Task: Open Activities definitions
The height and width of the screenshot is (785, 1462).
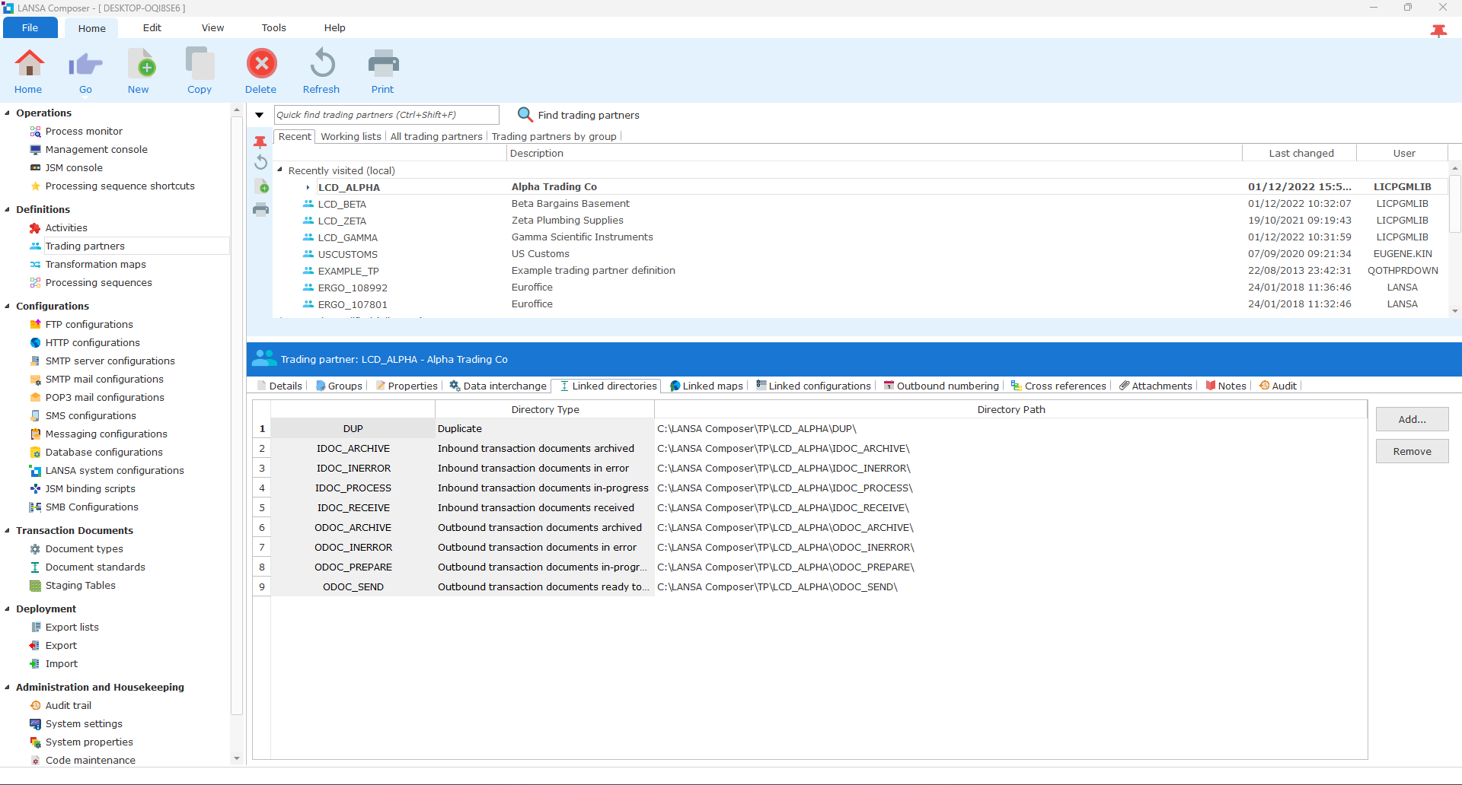Action: click(66, 228)
